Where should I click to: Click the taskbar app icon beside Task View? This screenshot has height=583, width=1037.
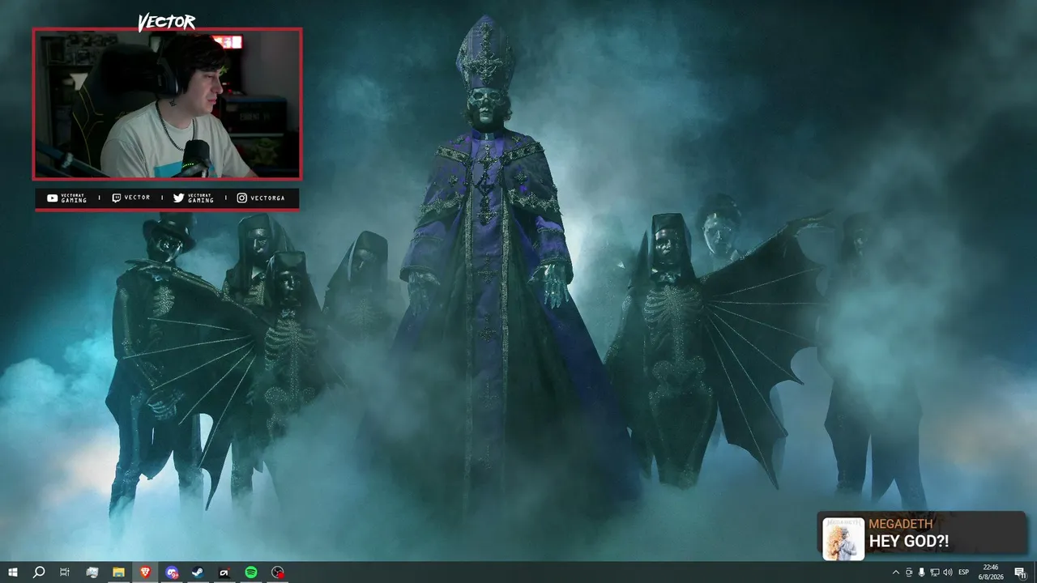click(x=92, y=572)
